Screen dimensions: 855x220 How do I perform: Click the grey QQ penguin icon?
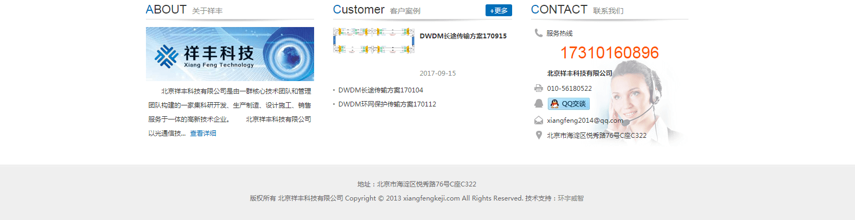tap(538, 103)
